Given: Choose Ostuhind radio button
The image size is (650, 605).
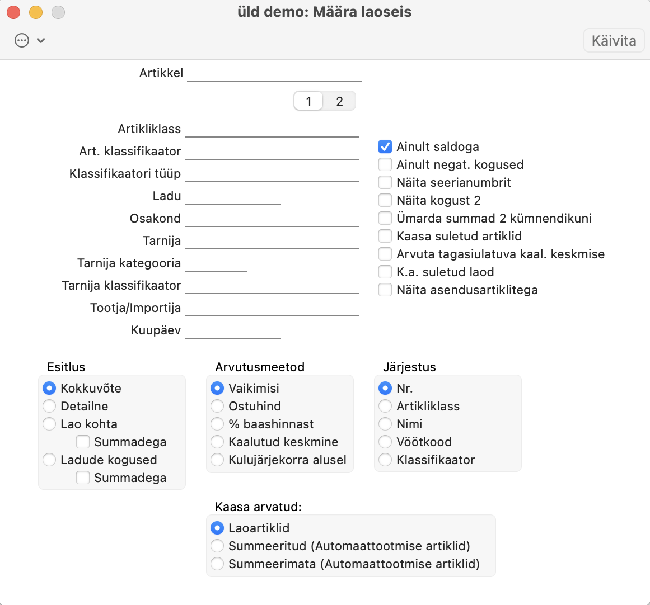Looking at the screenshot, I should pos(217,406).
